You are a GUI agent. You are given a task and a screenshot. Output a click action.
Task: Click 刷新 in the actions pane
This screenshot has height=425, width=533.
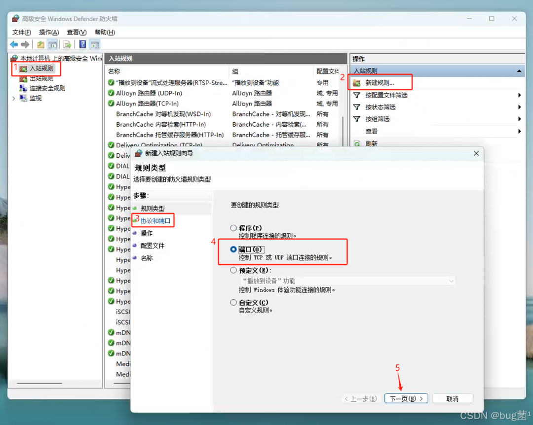[x=372, y=143]
